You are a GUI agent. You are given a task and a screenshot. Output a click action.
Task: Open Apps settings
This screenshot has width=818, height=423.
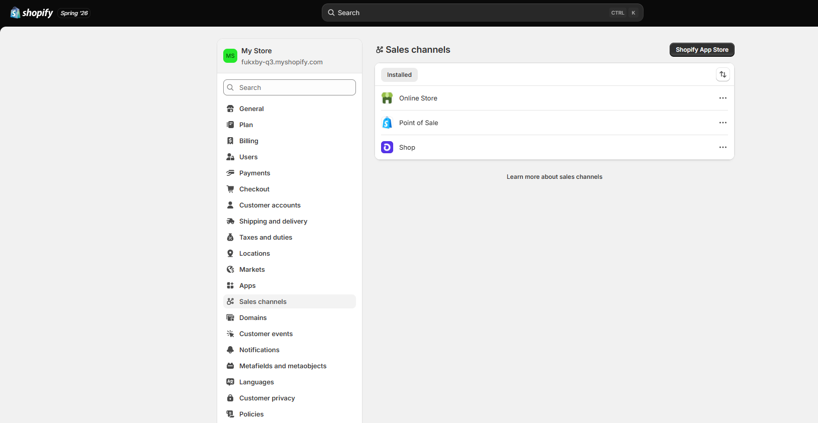click(x=290, y=285)
